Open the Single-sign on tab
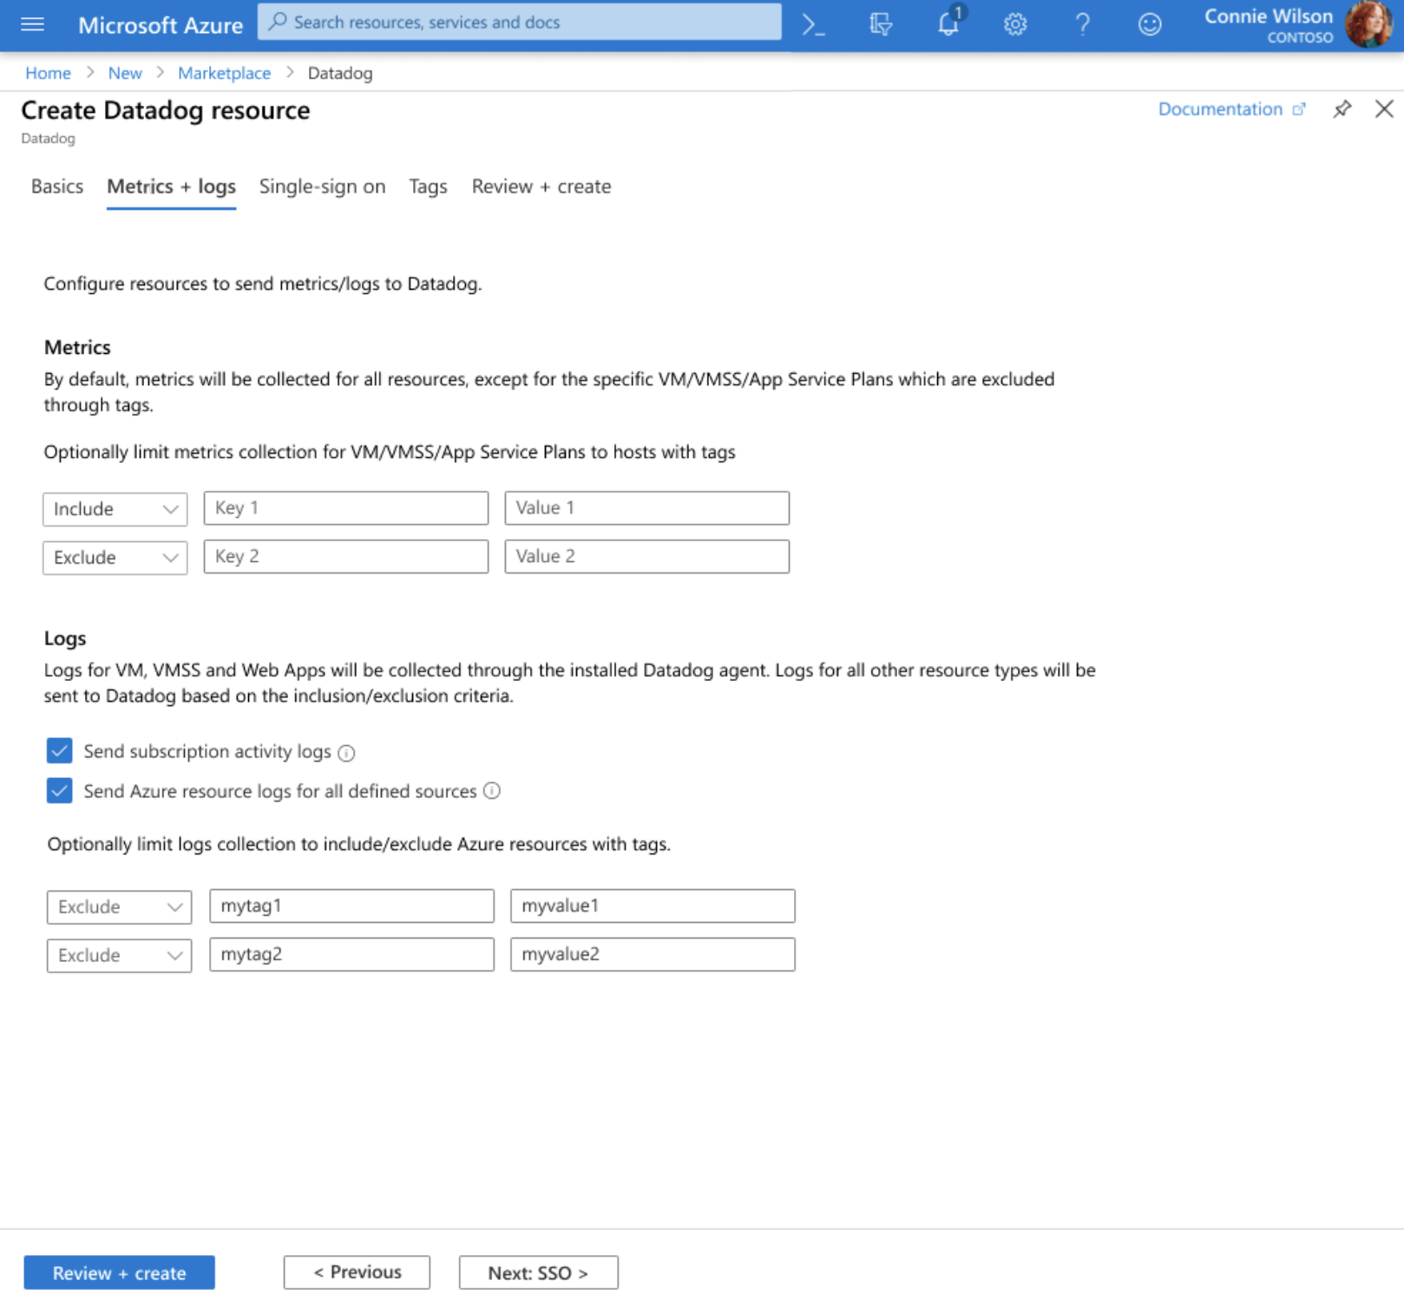Viewport: 1404px width, 1308px height. (x=321, y=186)
